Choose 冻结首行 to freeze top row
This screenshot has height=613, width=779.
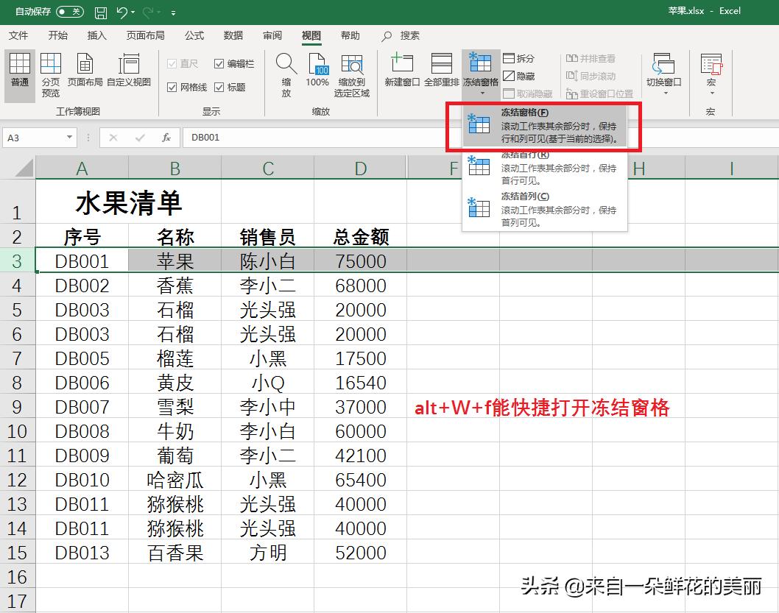(545, 165)
